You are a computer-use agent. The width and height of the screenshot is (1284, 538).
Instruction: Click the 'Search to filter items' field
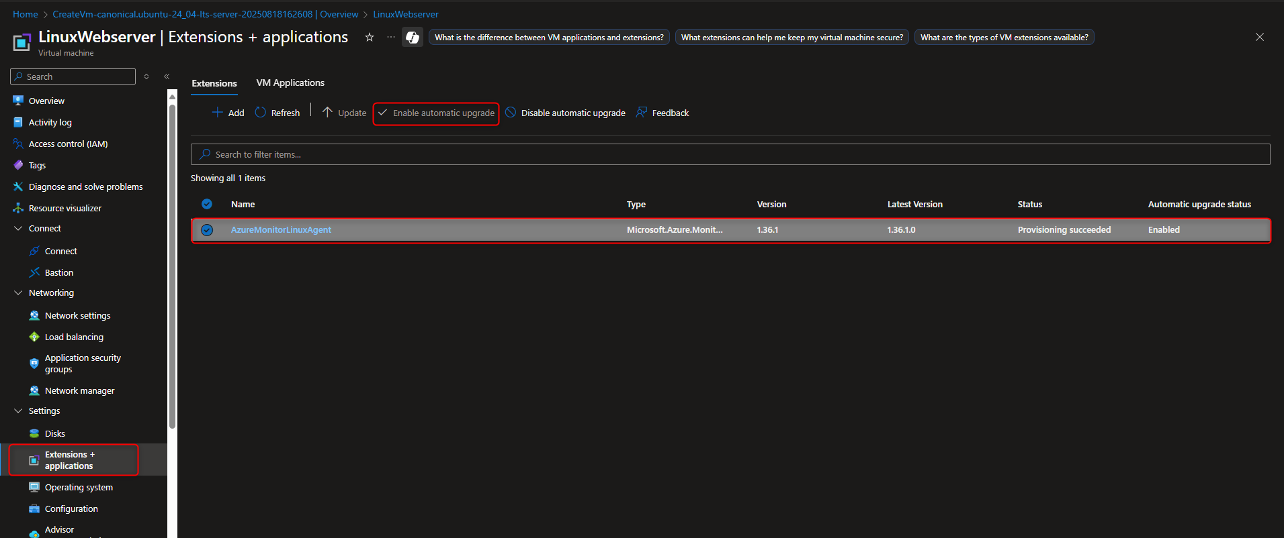tap(730, 154)
